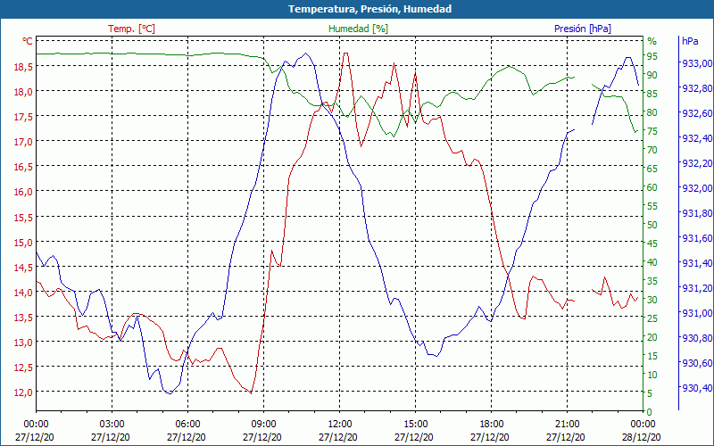Click the '15:00' time axis label
714x446 pixels.
(415, 425)
